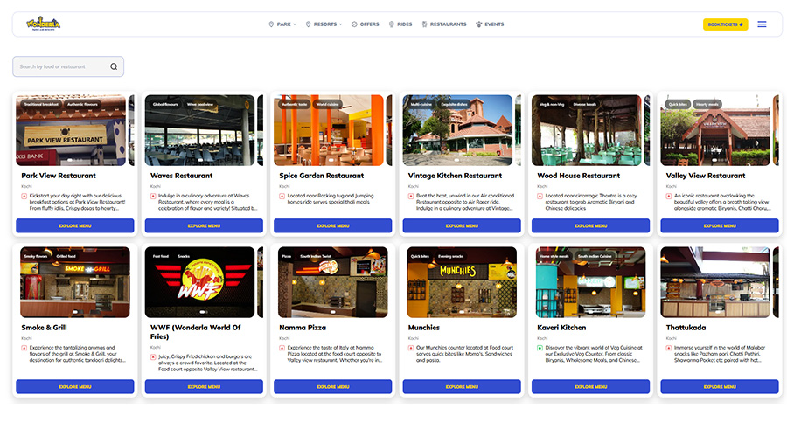Click the Book Tickets button
Viewport: 787px width, 443px height.
pyautogui.click(x=725, y=24)
